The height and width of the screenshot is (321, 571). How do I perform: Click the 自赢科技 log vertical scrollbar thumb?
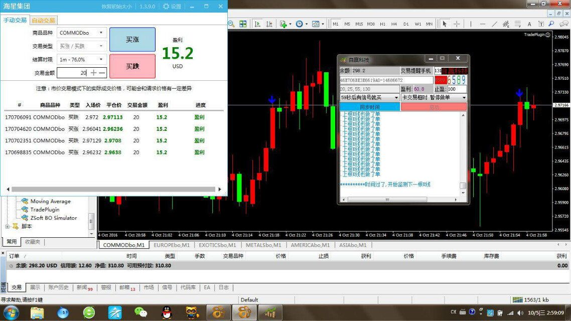(x=463, y=186)
